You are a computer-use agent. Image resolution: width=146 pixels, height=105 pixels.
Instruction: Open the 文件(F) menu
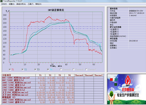[4, 4]
